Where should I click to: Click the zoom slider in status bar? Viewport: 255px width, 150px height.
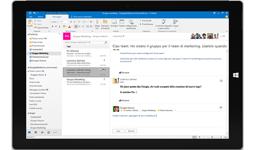click(x=212, y=137)
